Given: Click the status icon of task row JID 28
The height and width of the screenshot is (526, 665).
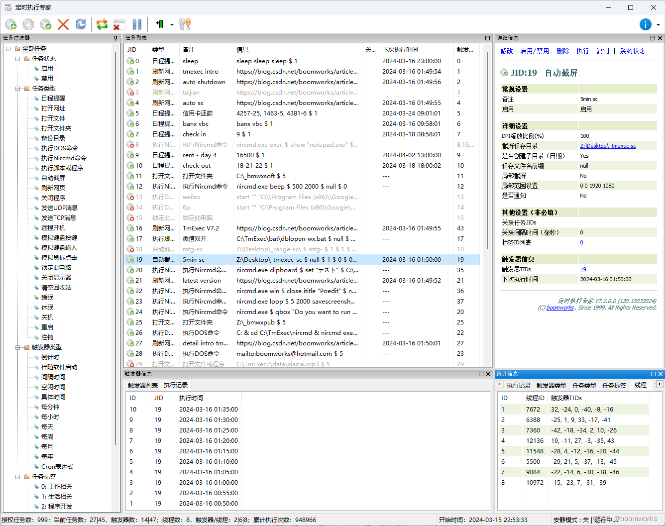Looking at the screenshot, I should (130, 354).
